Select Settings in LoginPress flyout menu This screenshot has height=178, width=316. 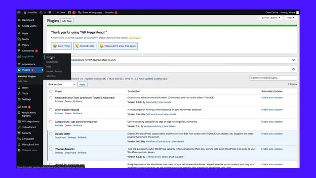tap(50, 57)
